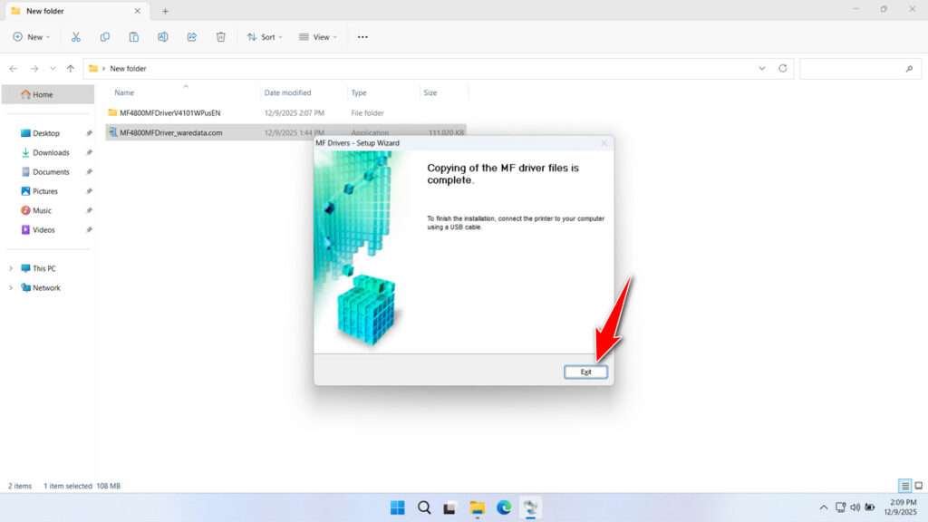Click the search box in File Explorer

pyautogui.click(x=857, y=69)
